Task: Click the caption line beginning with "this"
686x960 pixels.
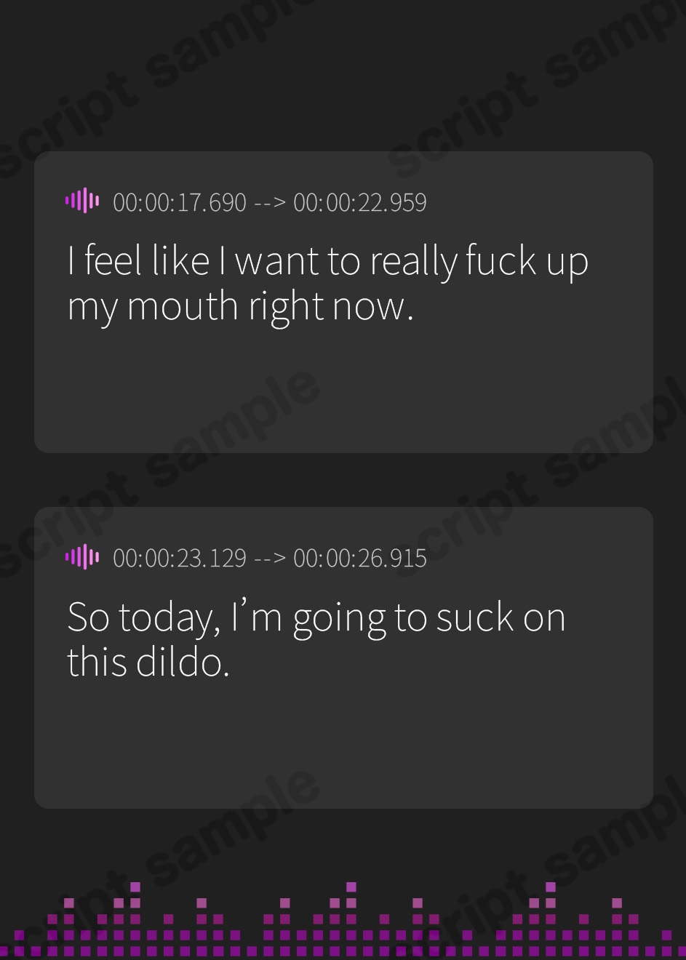Action: tap(148, 662)
